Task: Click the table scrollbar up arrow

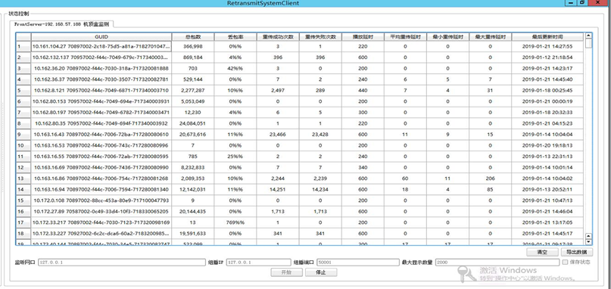Action: pyautogui.click(x=588, y=36)
